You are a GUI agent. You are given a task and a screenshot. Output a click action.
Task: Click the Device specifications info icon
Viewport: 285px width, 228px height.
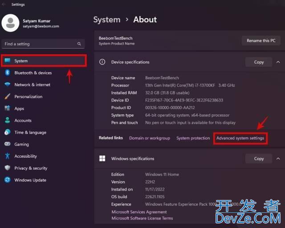click(102, 62)
